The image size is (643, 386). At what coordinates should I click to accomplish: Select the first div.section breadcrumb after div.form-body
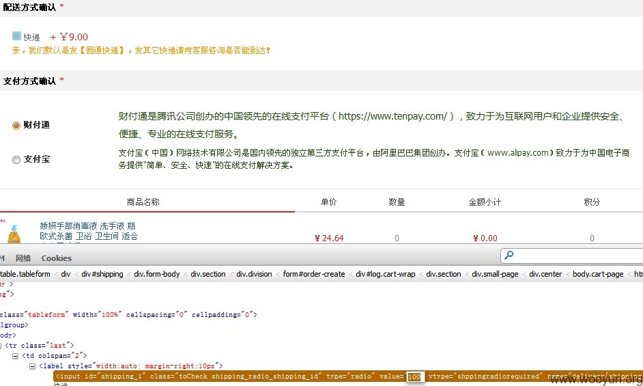coord(208,274)
